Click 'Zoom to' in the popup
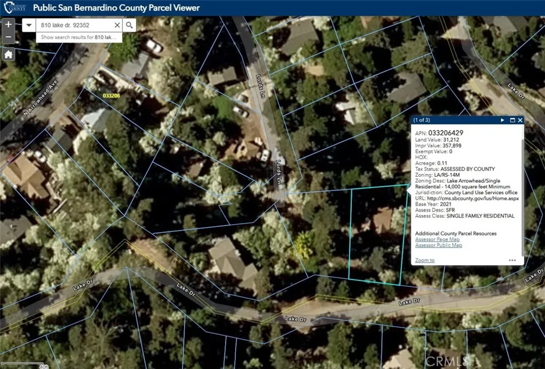 424,260
